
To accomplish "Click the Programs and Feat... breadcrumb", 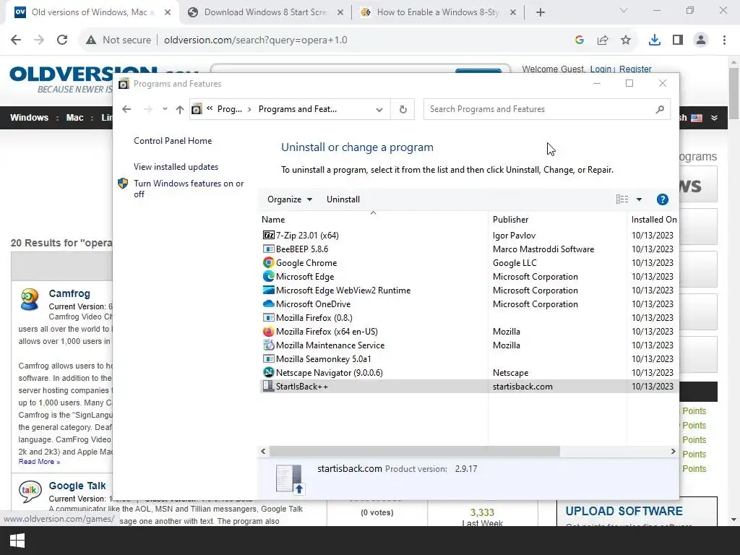I will click(298, 109).
